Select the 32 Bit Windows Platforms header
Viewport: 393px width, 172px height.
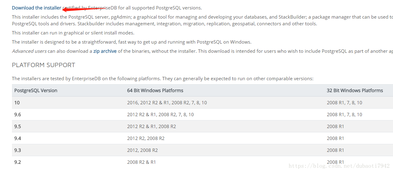click(355, 91)
